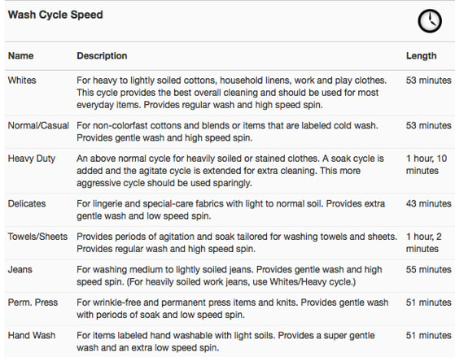Screen dimensions: 455x357
Task: Select the Jeans cycle name
Action: click(x=20, y=269)
